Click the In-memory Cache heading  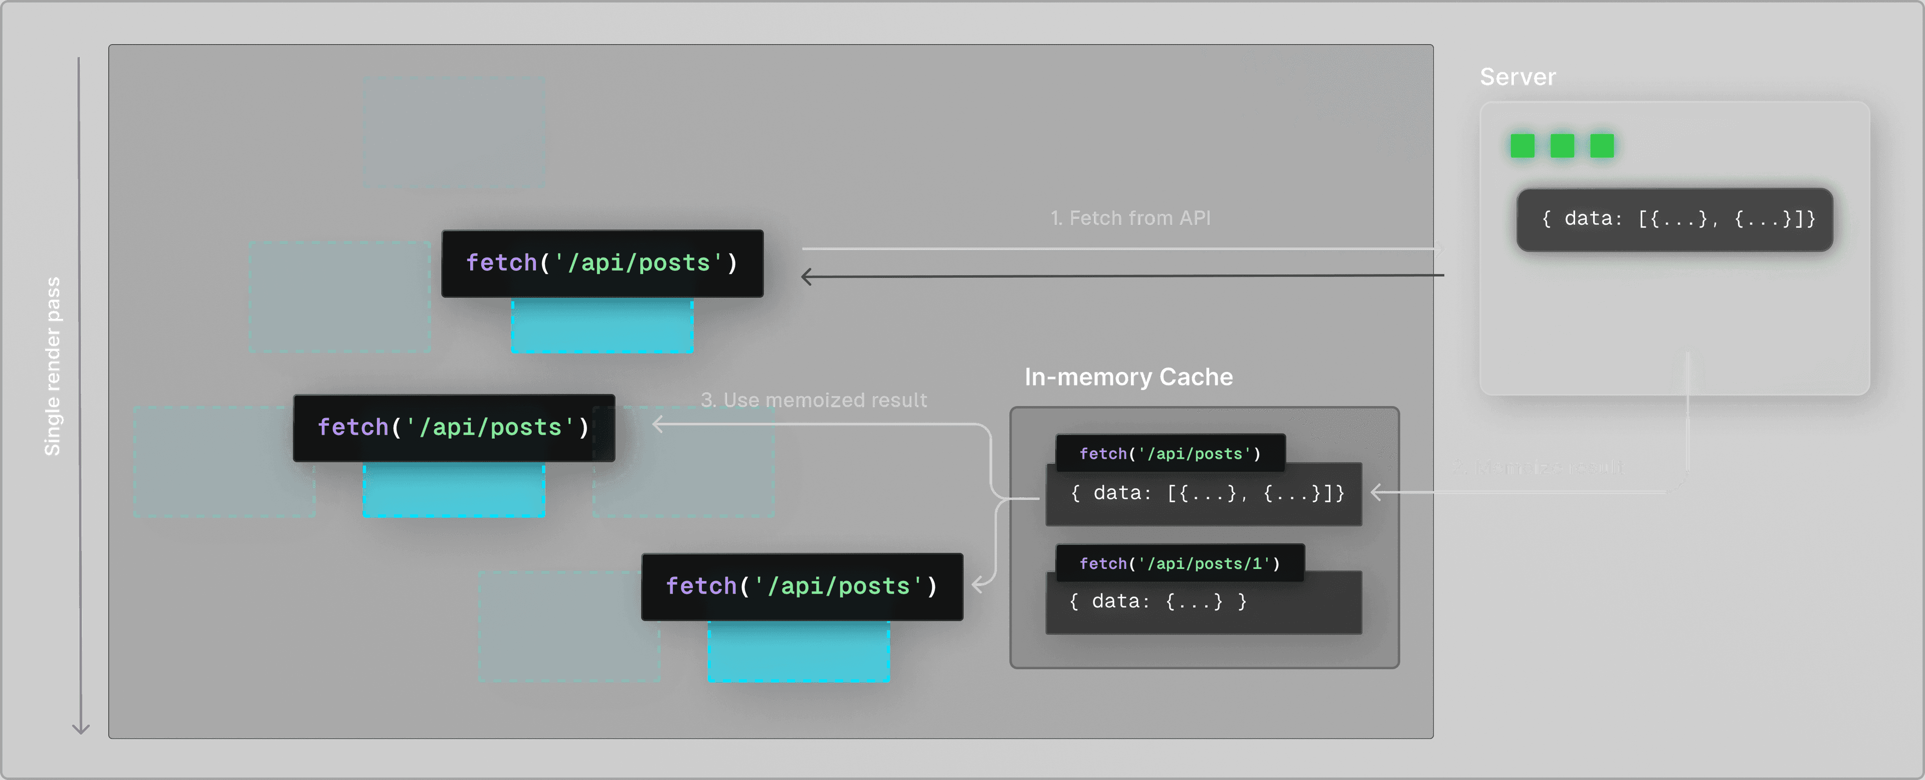click(x=1128, y=376)
